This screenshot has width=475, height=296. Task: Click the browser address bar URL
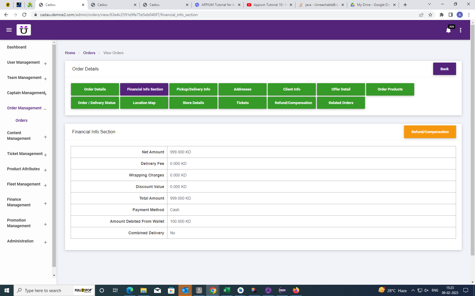[x=119, y=15]
